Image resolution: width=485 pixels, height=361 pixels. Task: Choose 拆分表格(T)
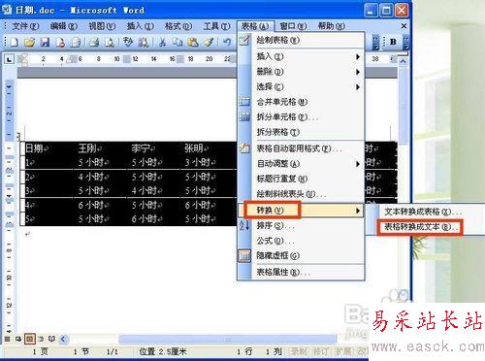tap(301, 132)
